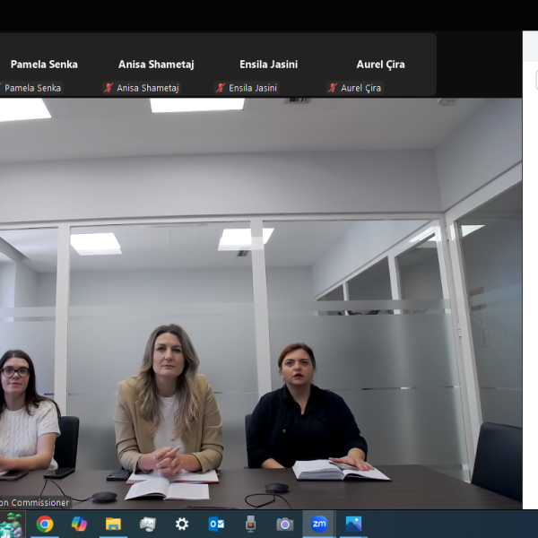
Task: Open the Settings gear in the taskbar
Action: coord(182,524)
